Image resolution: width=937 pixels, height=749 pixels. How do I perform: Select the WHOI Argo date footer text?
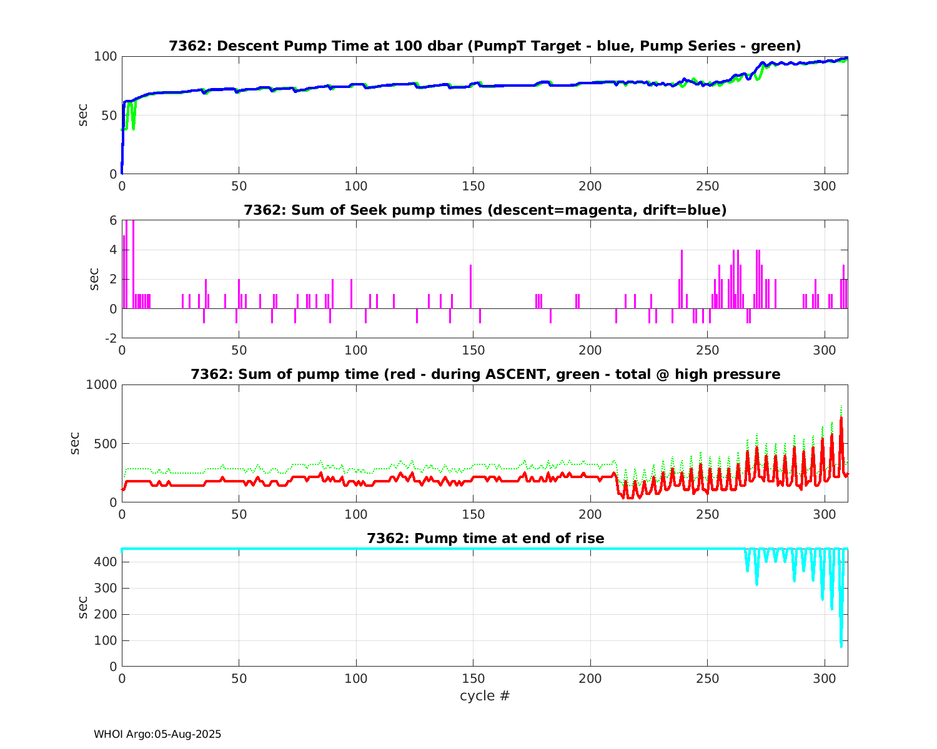(157, 735)
